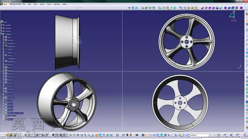Click the isometric shaded wheel view
Image resolution: width=248 pixels, height=139 pixels.
click(67, 101)
